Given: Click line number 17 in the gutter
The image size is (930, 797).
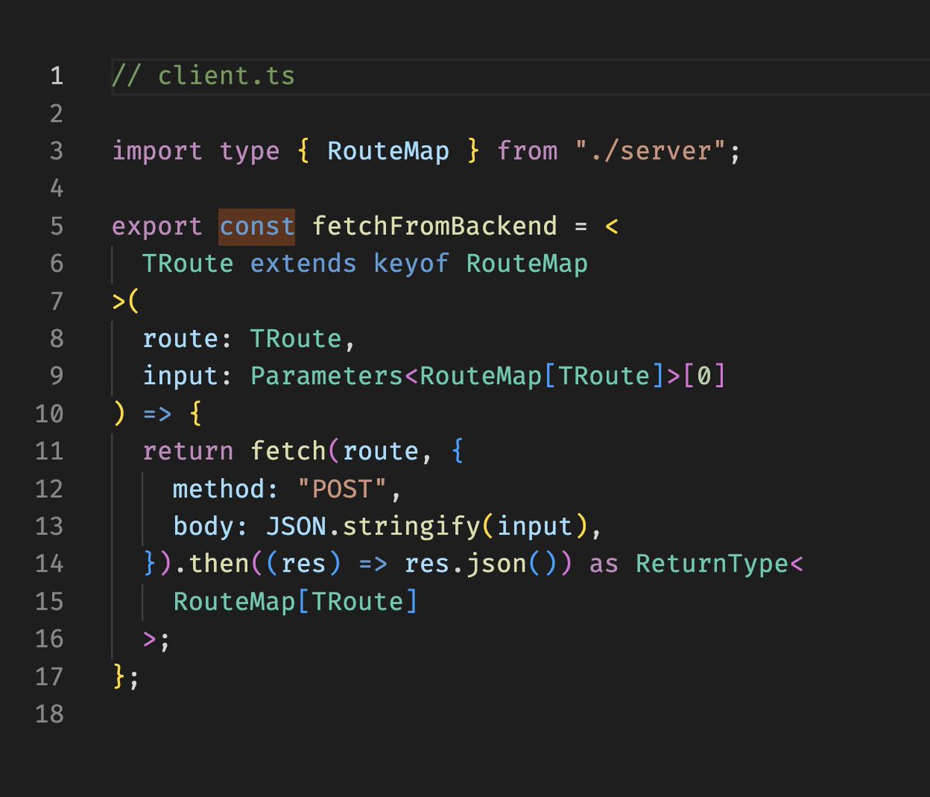Looking at the screenshot, I should pyautogui.click(x=49, y=676).
